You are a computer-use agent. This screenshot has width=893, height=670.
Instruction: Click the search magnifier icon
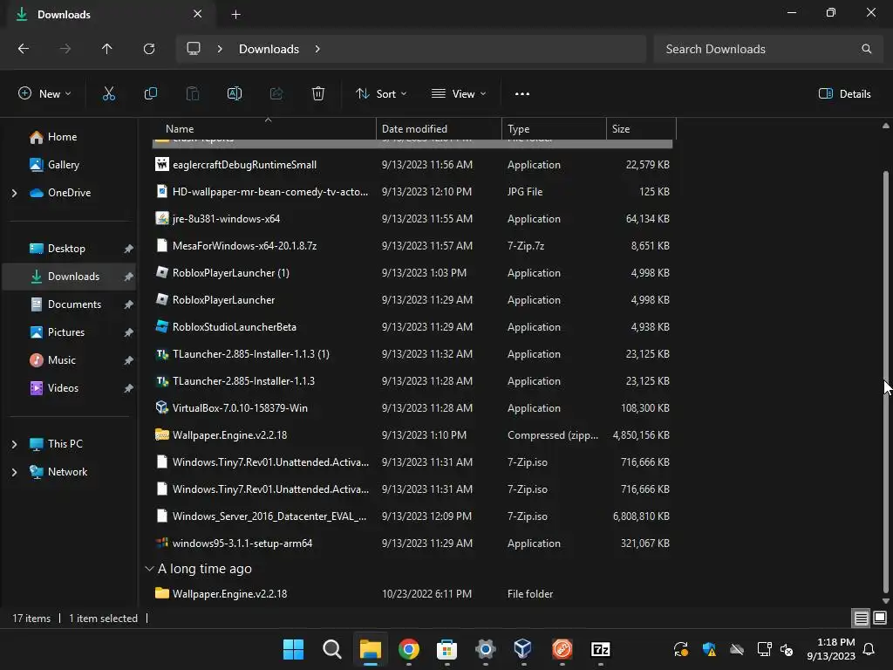point(866,49)
